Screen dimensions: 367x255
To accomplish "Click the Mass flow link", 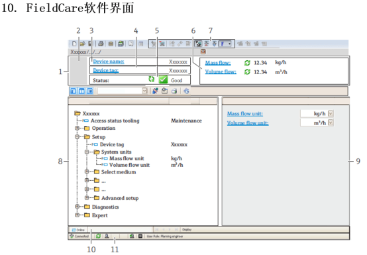I will (218, 63).
